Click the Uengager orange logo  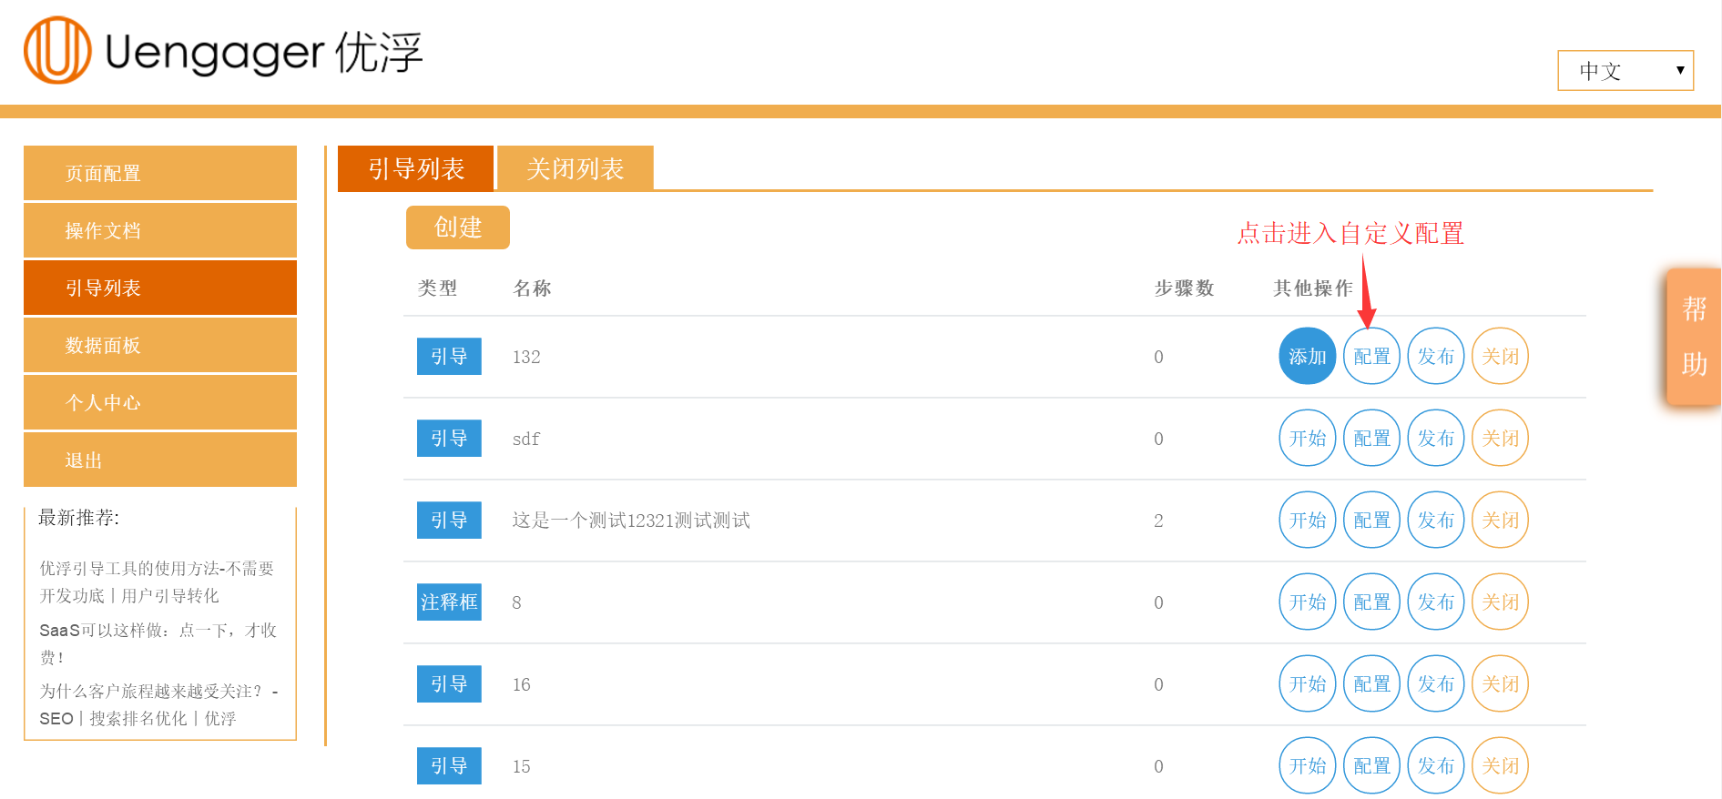(57, 50)
